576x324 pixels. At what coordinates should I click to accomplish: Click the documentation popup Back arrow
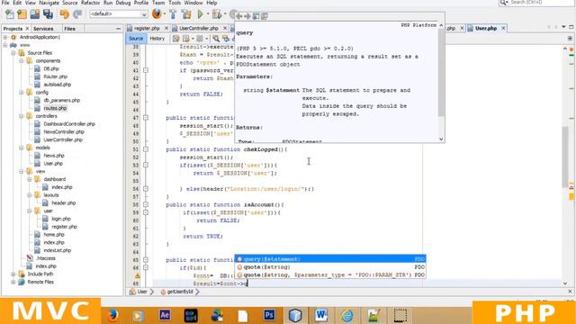(238, 16)
